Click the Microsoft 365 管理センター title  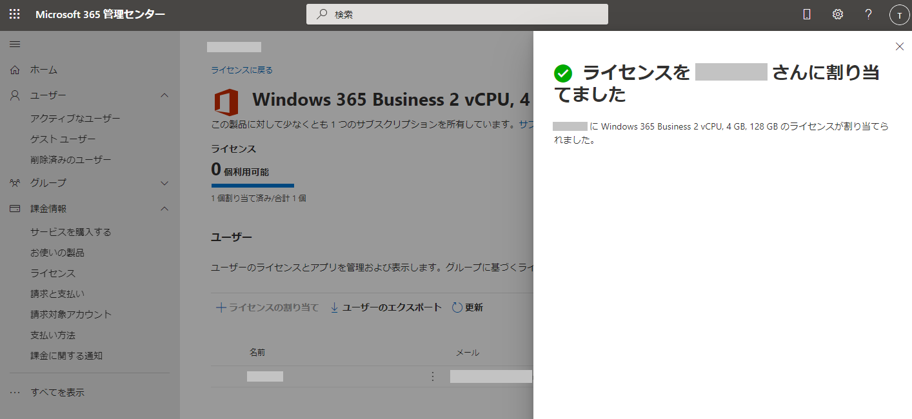(100, 14)
